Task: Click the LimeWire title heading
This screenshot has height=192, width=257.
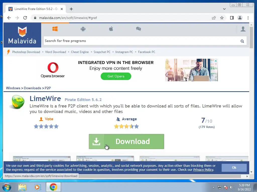Action: click(45, 98)
